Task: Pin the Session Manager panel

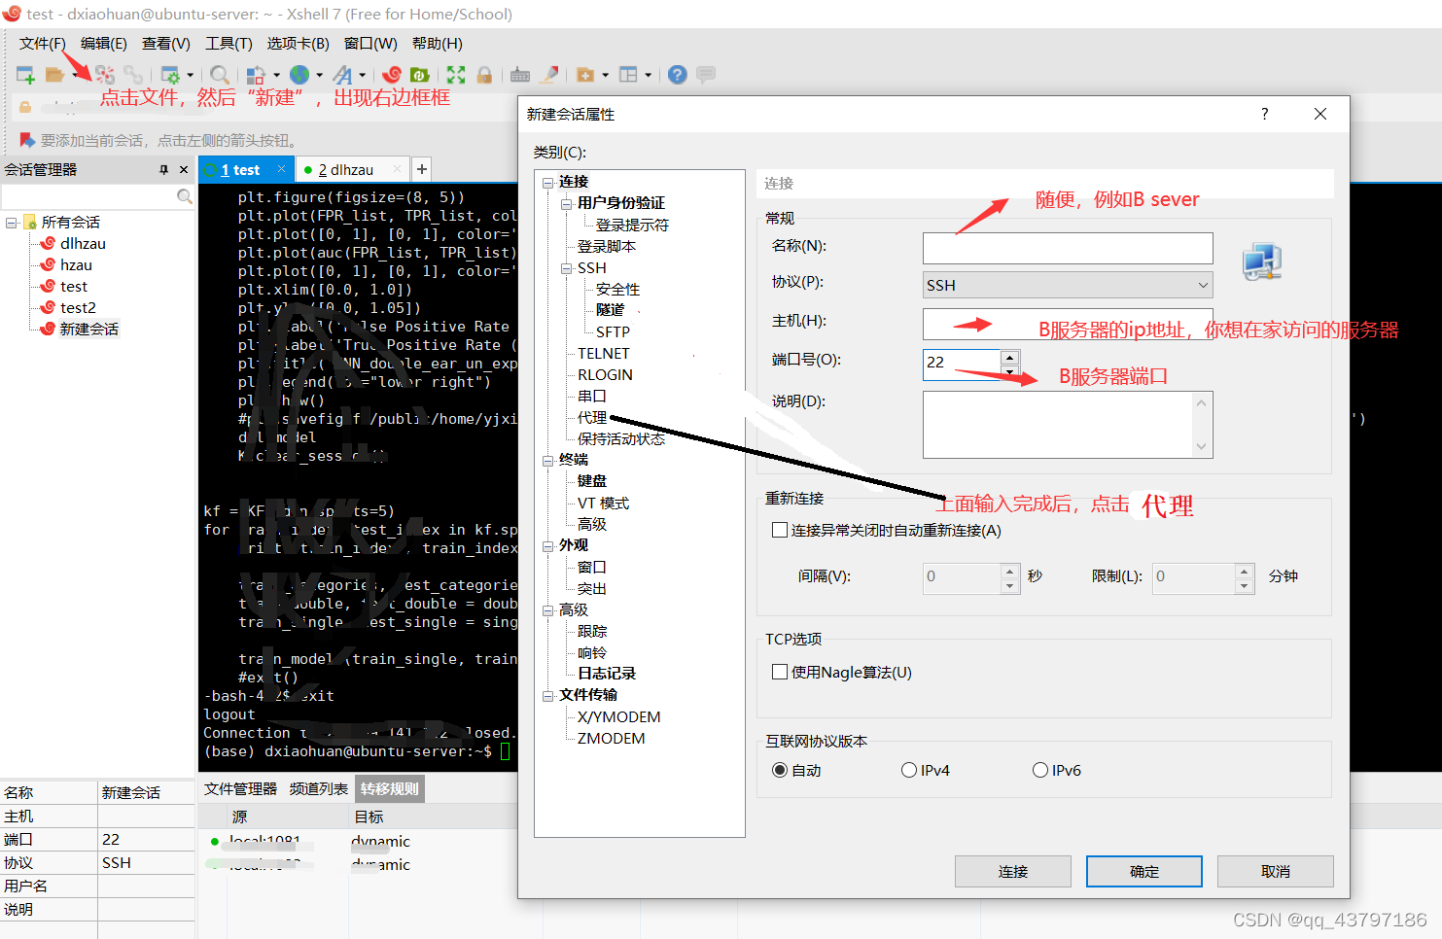Action: pyautogui.click(x=163, y=169)
